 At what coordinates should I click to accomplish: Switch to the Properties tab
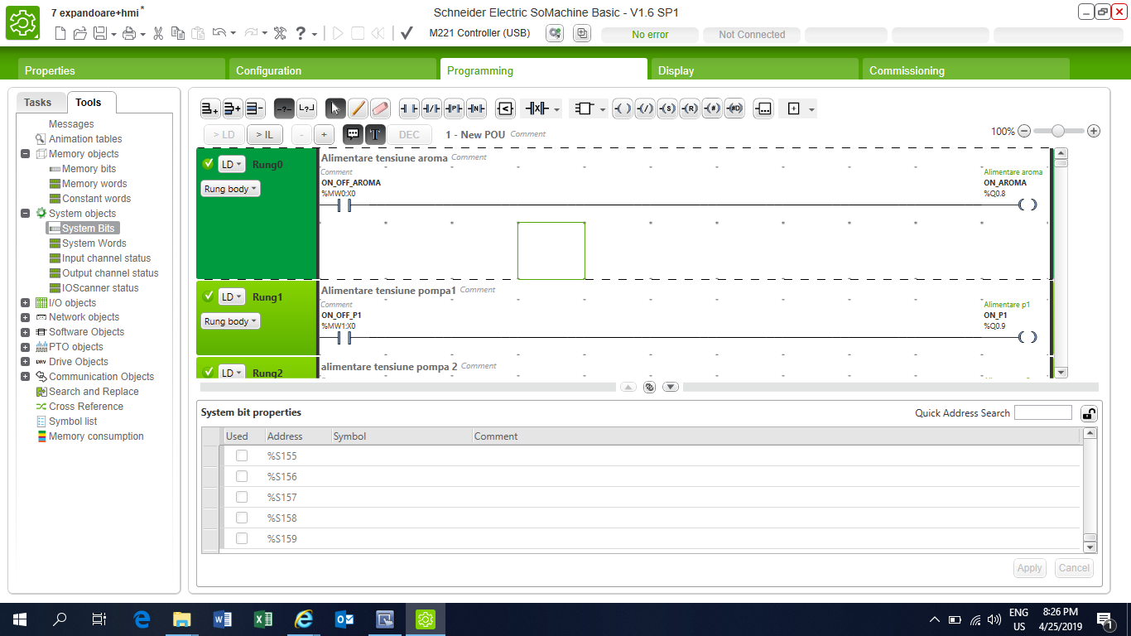click(122, 70)
